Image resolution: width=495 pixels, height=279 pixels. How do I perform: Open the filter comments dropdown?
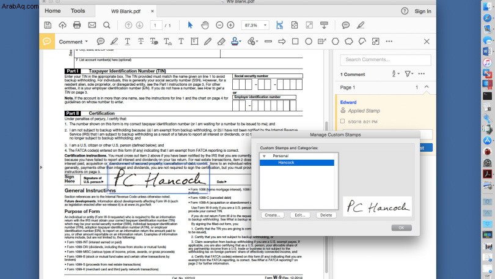(x=409, y=73)
